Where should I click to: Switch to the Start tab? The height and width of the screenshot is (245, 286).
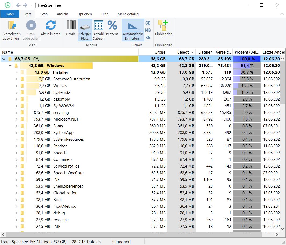click(27, 14)
